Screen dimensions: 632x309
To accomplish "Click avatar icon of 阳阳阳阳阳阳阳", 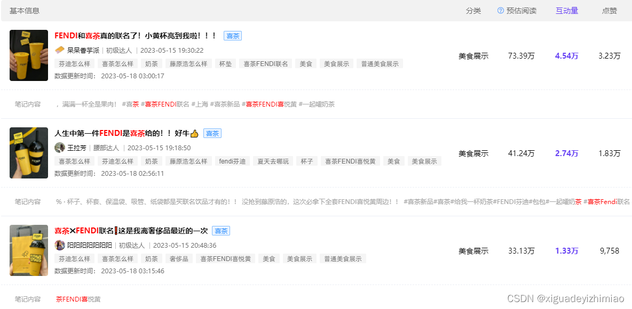I will [x=59, y=245].
